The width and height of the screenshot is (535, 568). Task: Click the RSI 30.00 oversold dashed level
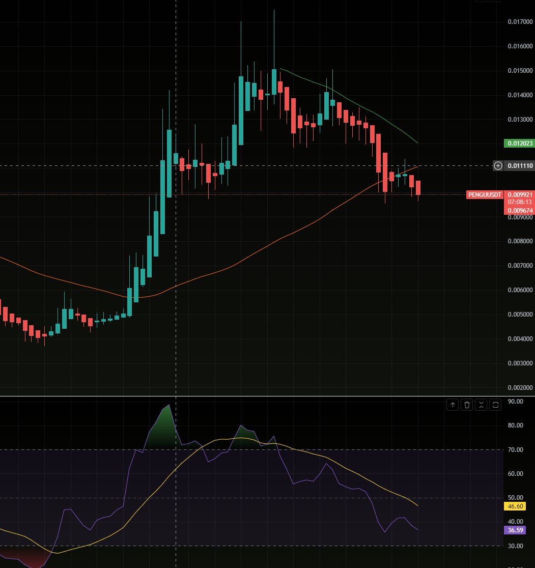252,546
